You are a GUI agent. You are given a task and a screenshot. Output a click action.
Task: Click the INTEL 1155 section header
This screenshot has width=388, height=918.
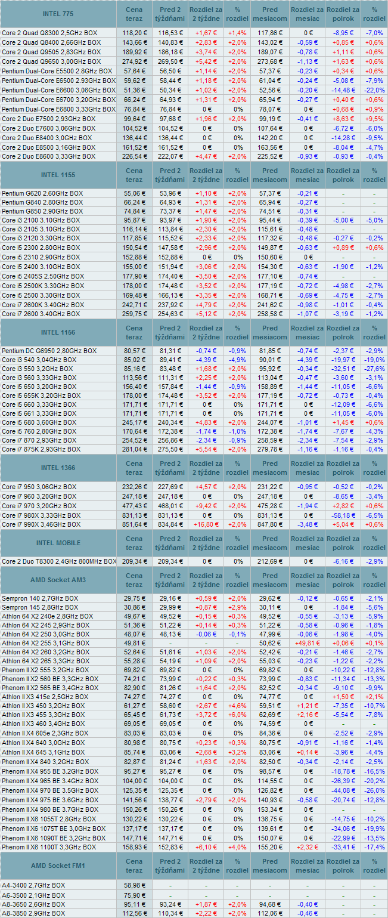point(58,175)
